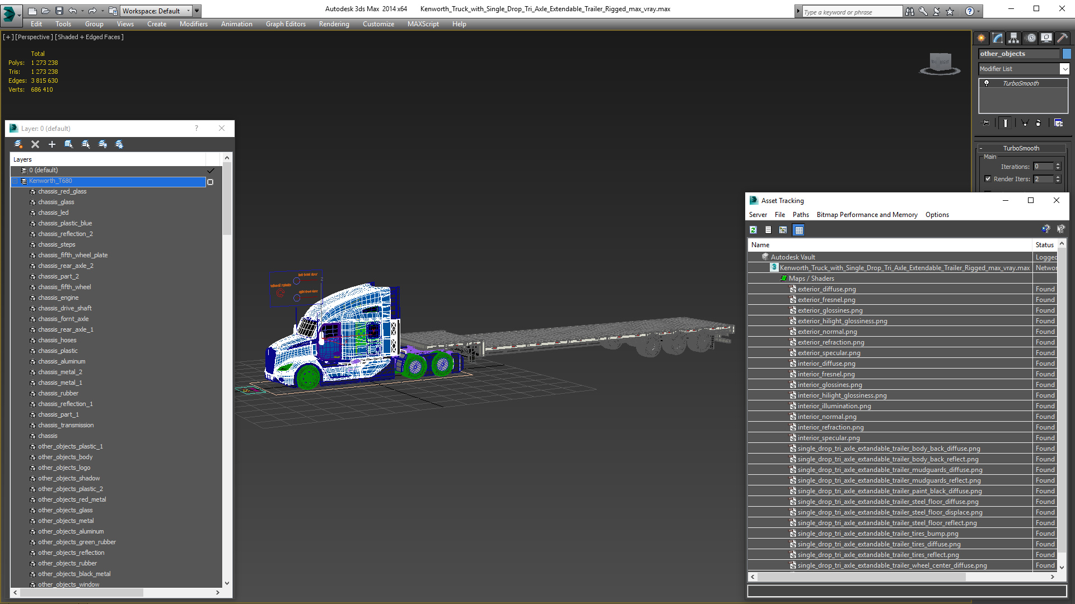Open the Perspective viewport label menu
The width and height of the screenshot is (1075, 604).
(34, 37)
